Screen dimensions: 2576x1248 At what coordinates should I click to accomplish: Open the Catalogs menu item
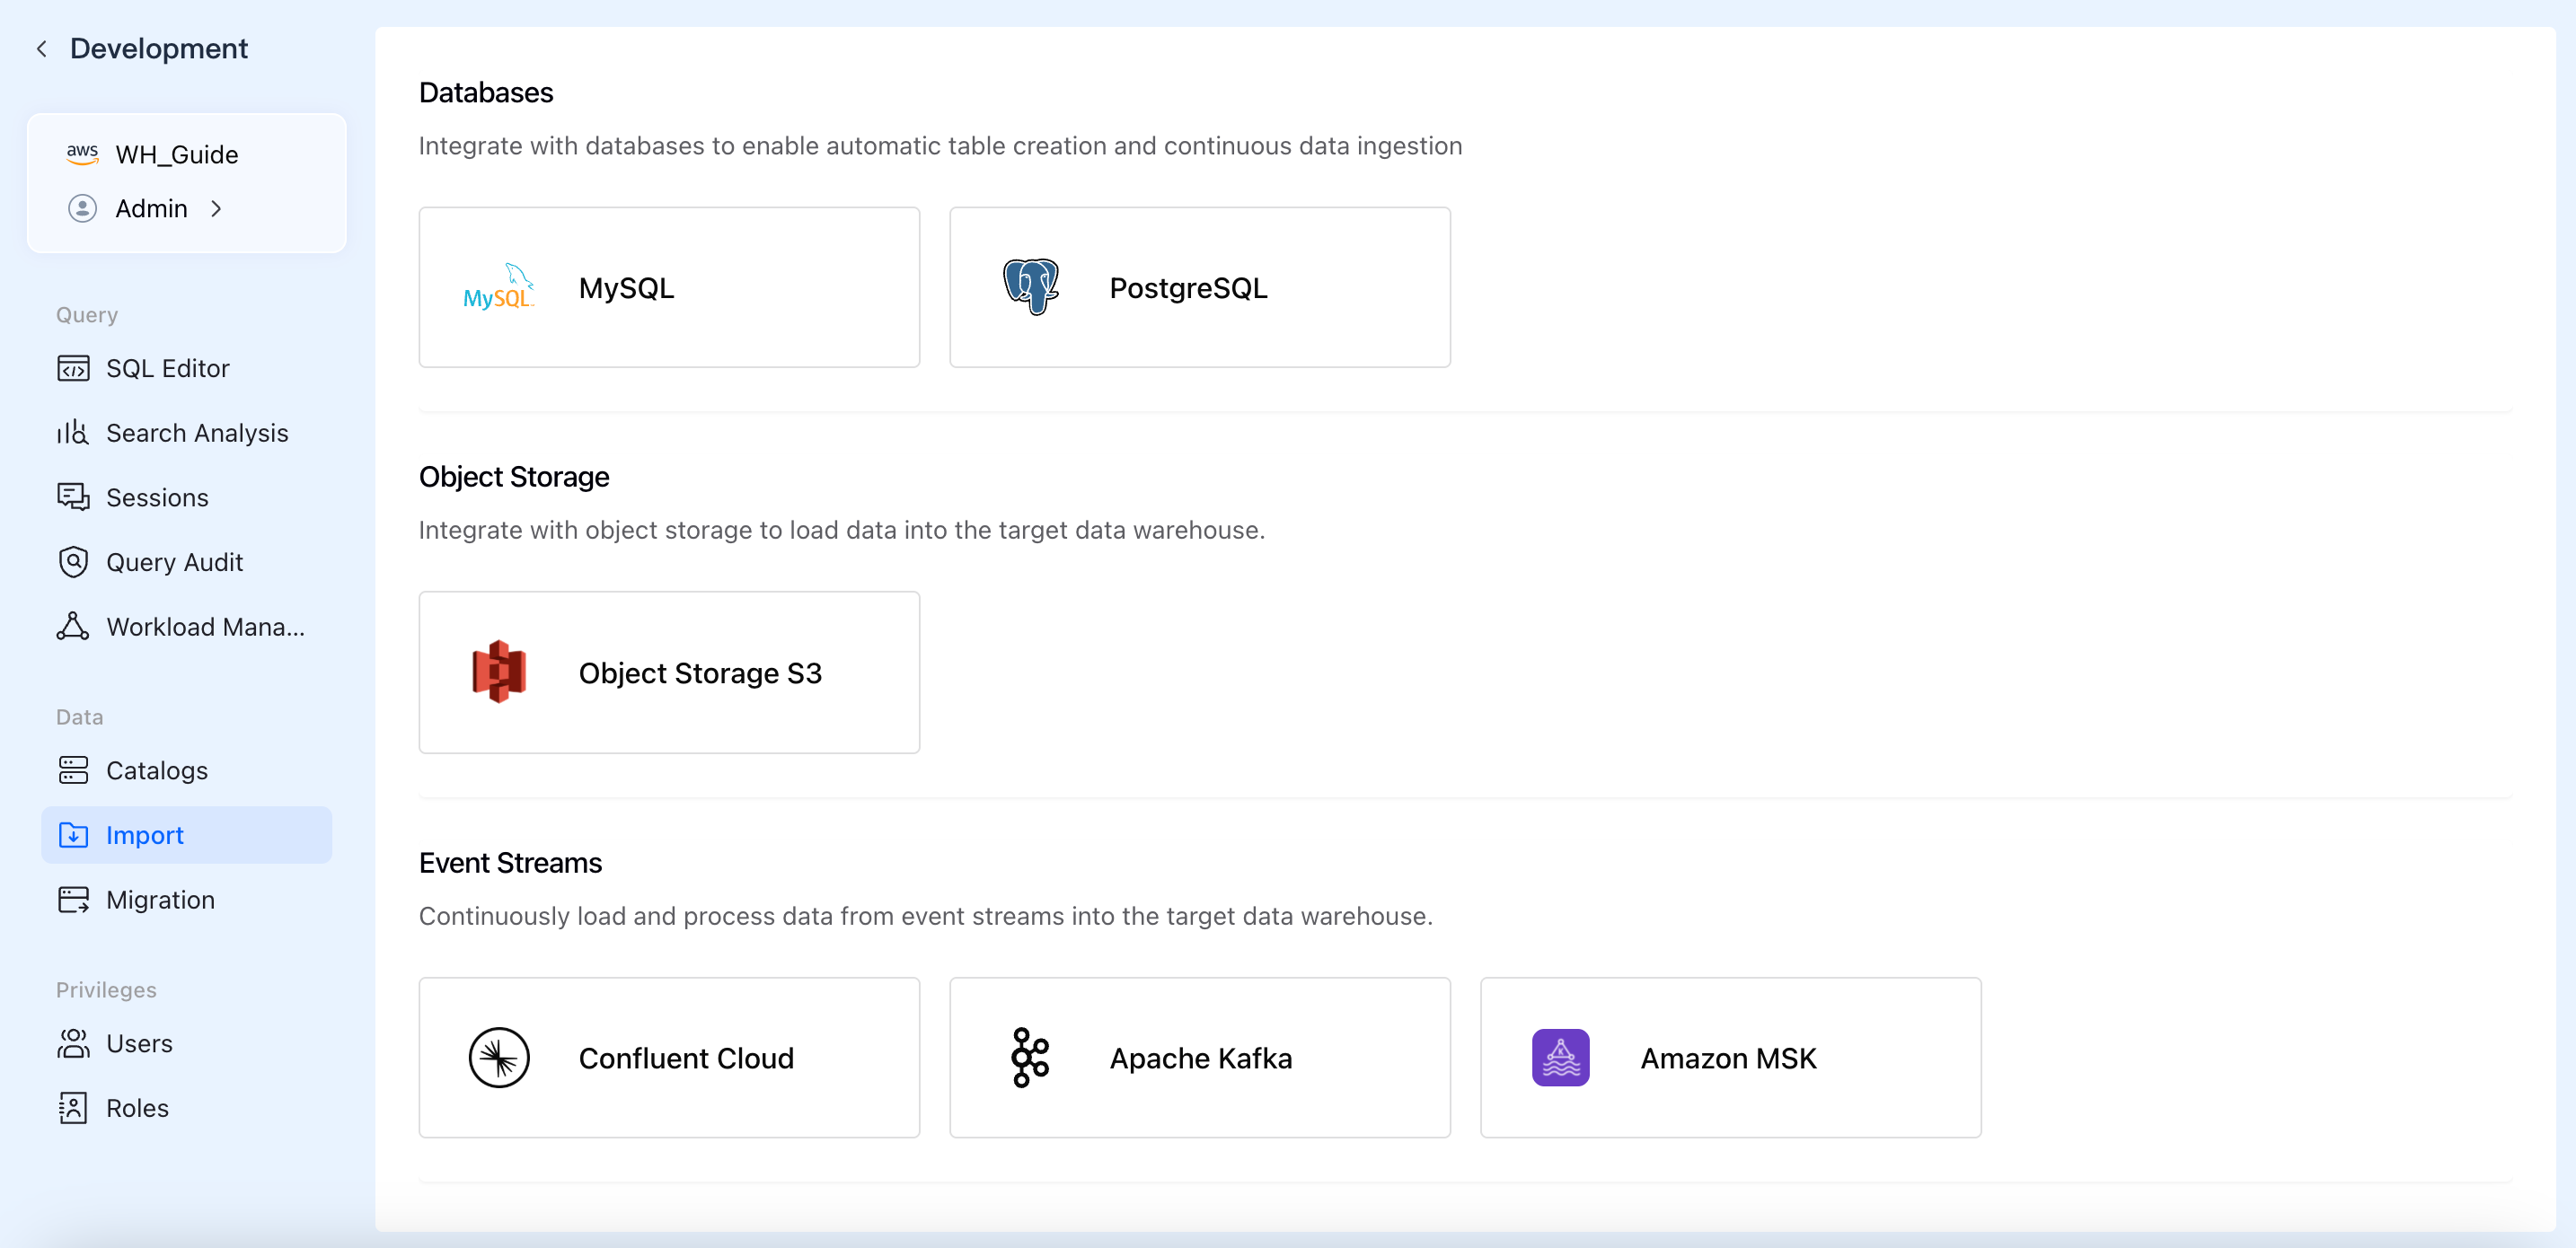[157, 770]
